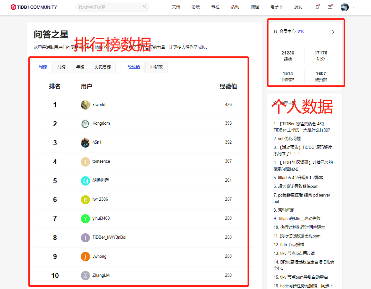Screen dimensions: 371x289
Task: Expand the account dropdown arrow
Action: coord(354,7)
